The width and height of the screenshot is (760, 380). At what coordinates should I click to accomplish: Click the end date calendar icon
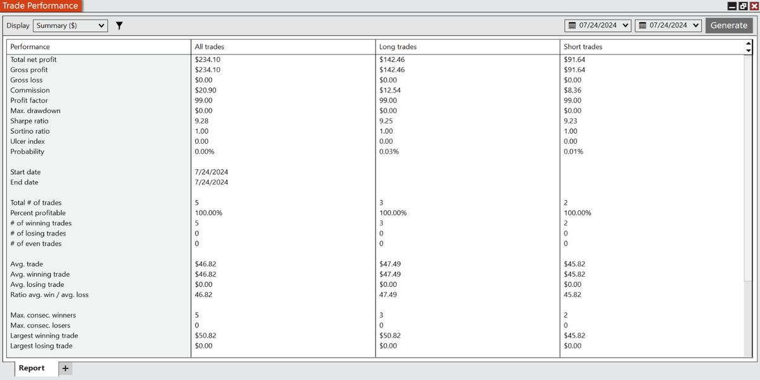(642, 26)
